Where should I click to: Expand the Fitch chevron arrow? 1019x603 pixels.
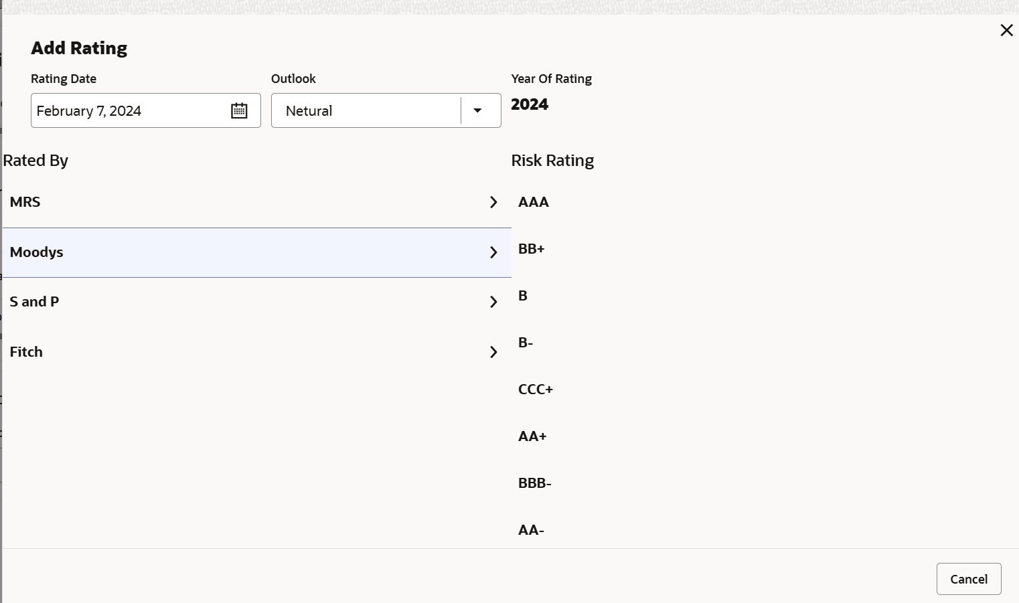tap(493, 352)
